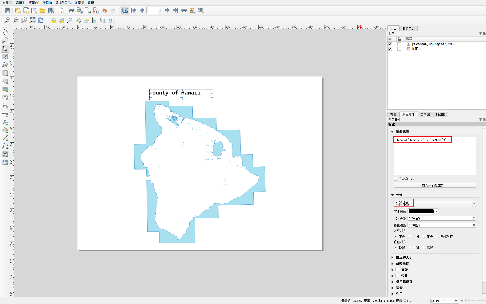Switch to the 参考线 tab

[425, 115]
